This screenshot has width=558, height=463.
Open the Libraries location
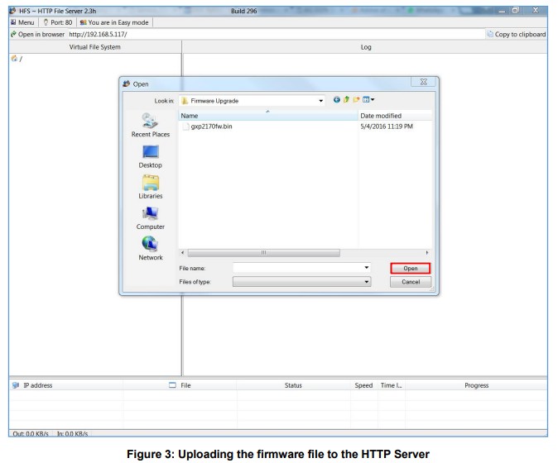[x=151, y=187]
